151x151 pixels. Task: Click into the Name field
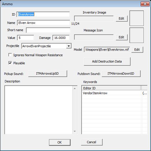(x=44, y=23)
